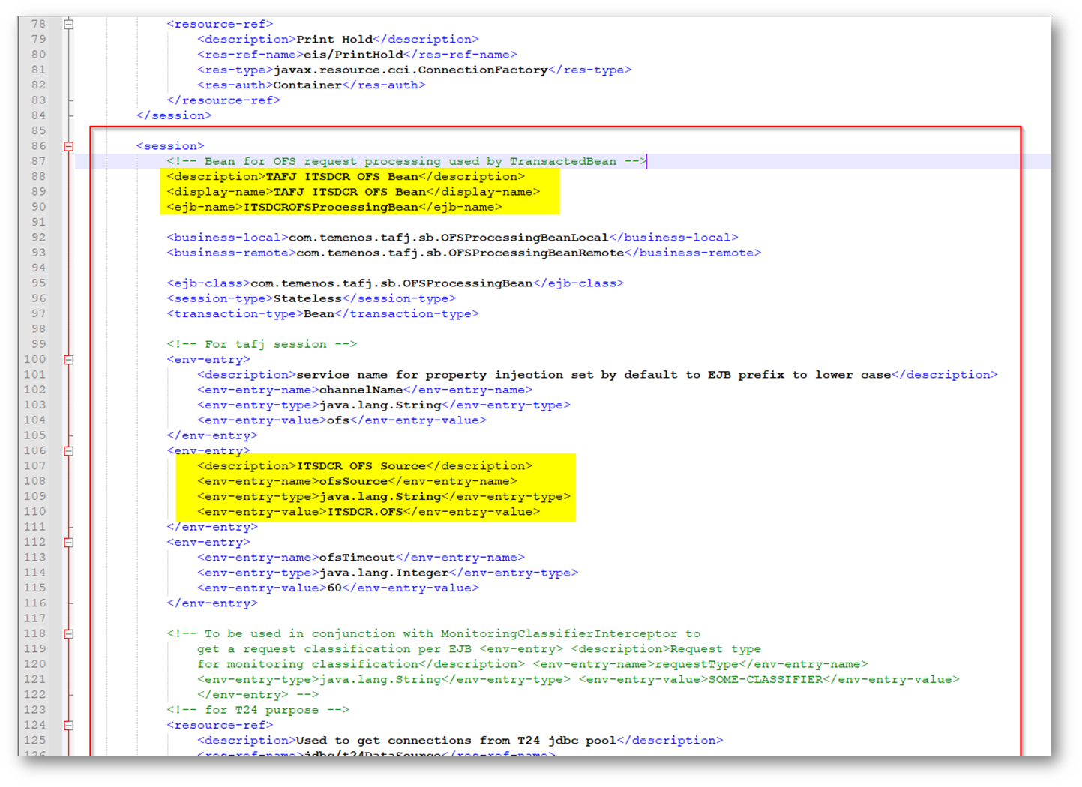Collapse the ofsSource env-entry fold at line 106
The width and height of the screenshot is (1082, 787).
69,451
